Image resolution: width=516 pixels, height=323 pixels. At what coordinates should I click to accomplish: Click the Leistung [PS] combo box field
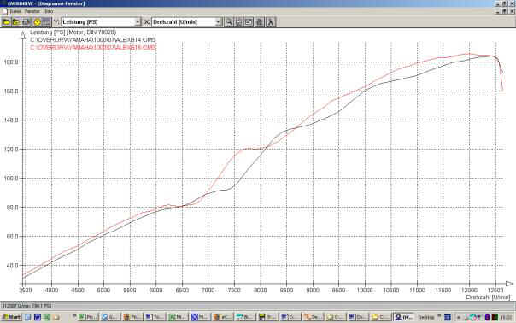tap(101, 22)
